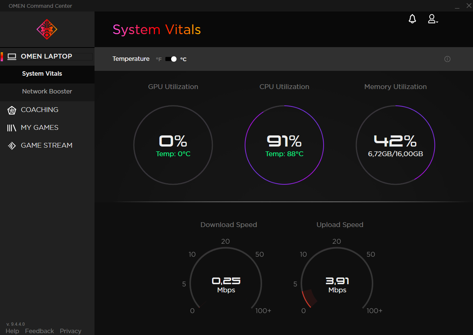Image resolution: width=473 pixels, height=335 pixels.
Task: Click the 'OMEN Command Center' window title
Action: coord(40,6)
